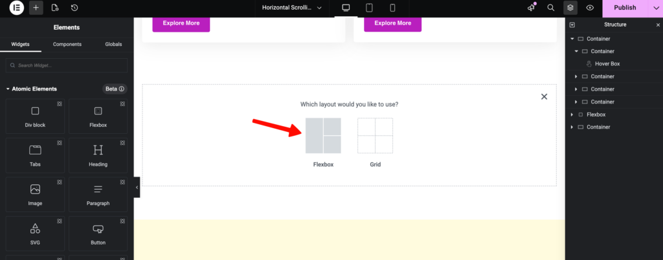Click the add element plus icon

click(x=36, y=8)
